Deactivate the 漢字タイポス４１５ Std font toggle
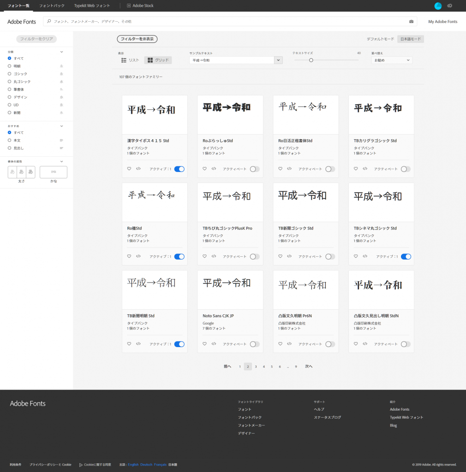Screen dimensions: 466x472 179,169
